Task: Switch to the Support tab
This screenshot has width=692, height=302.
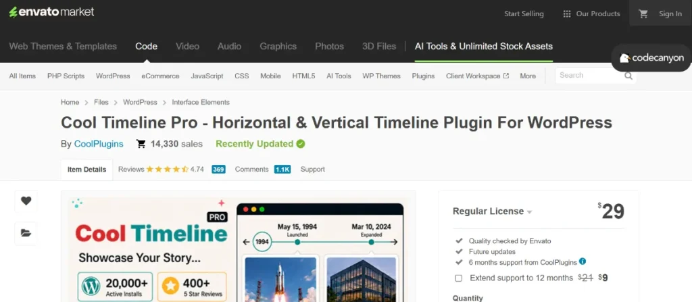Action: tap(313, 169)
